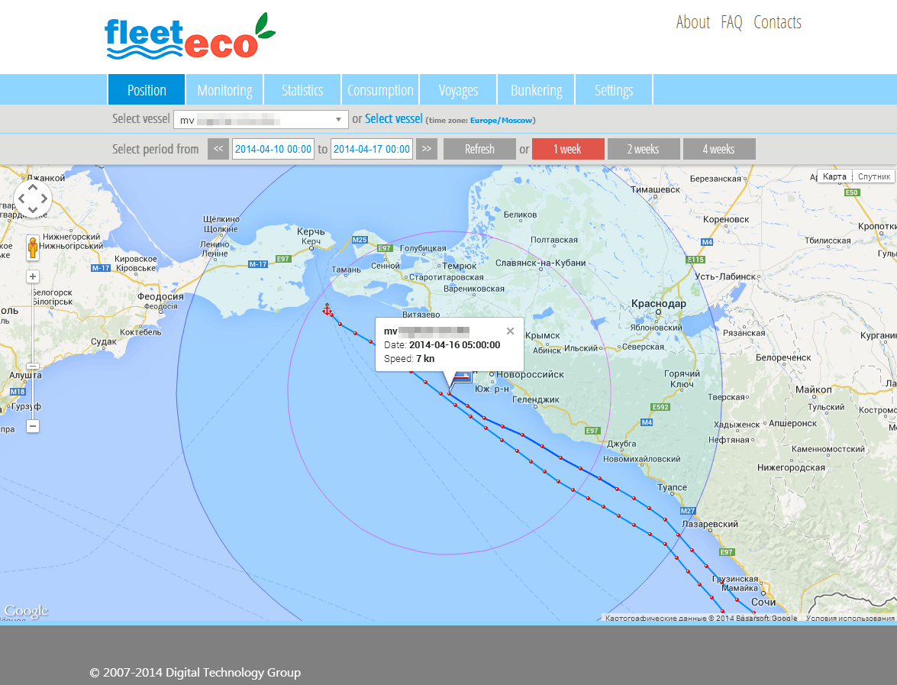The image size is (897, 685).
Task: Change the Europe/Moscow time zone link
Action: tap(501, 120)
